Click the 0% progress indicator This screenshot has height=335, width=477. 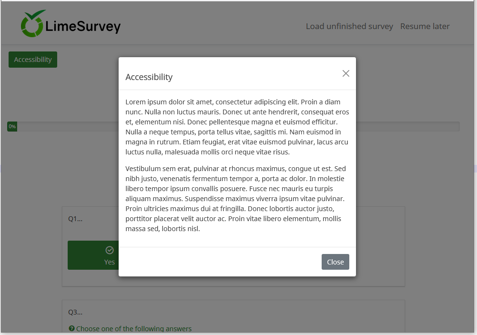[12, 126]
